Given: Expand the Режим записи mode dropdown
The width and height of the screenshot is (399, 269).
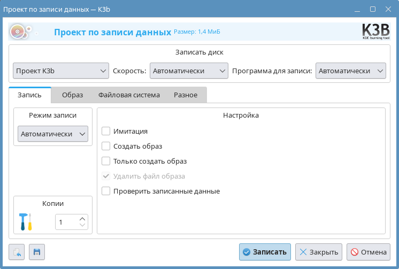Looking at the screenshot, I should tap(53, 134).
